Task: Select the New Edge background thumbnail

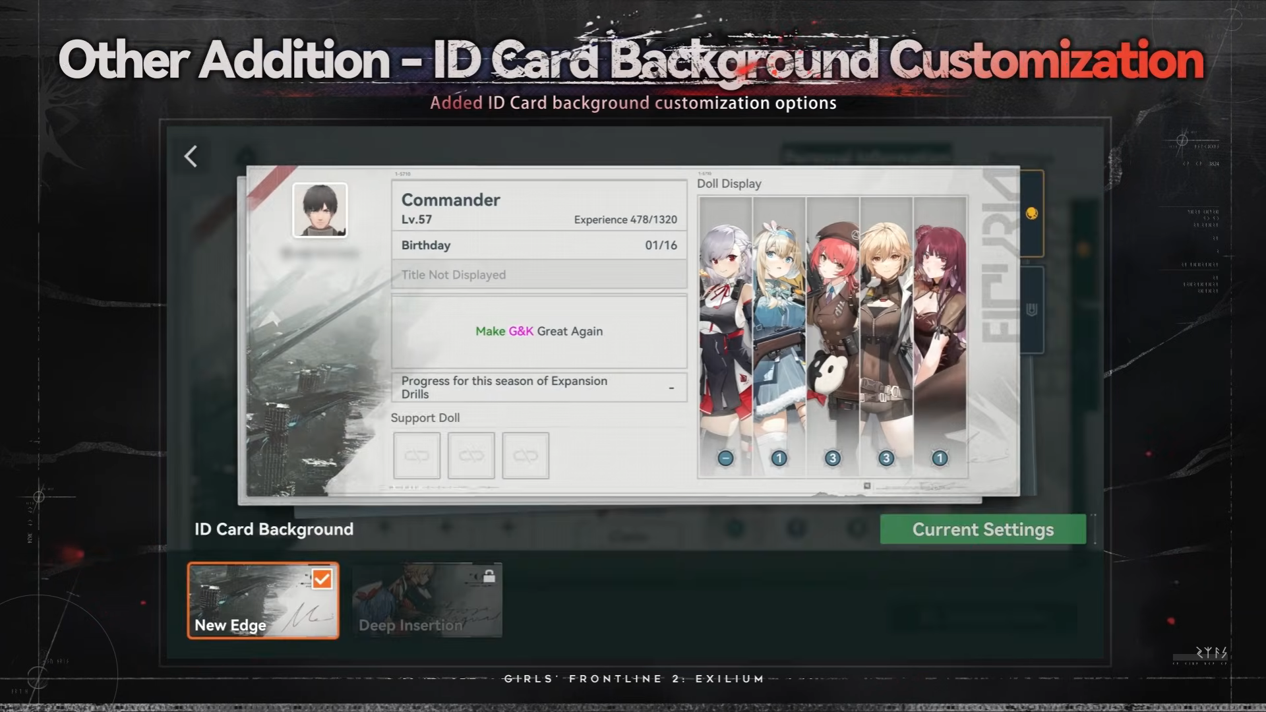Action: tap(263, 601)
